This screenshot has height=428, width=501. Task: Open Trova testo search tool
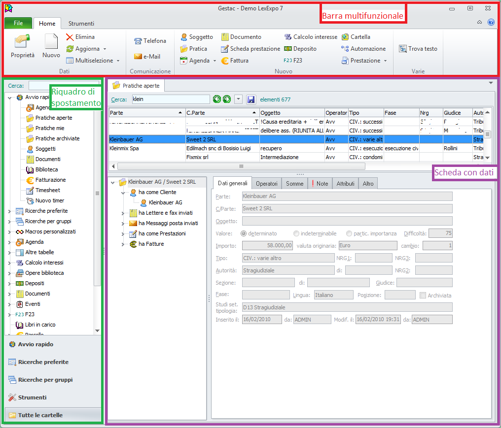(x=418, y=49)
